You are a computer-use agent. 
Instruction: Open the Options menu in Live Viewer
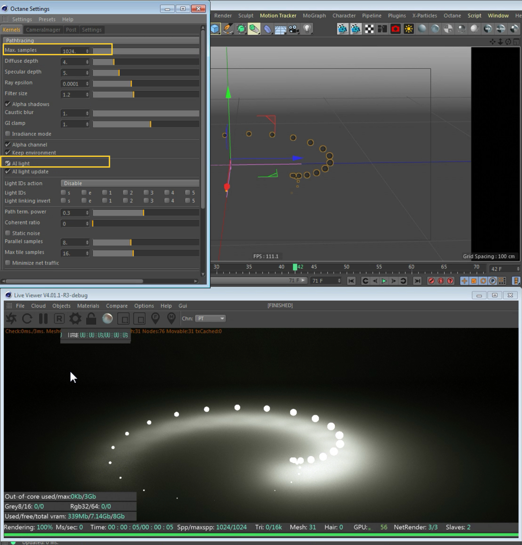(144, 306)
